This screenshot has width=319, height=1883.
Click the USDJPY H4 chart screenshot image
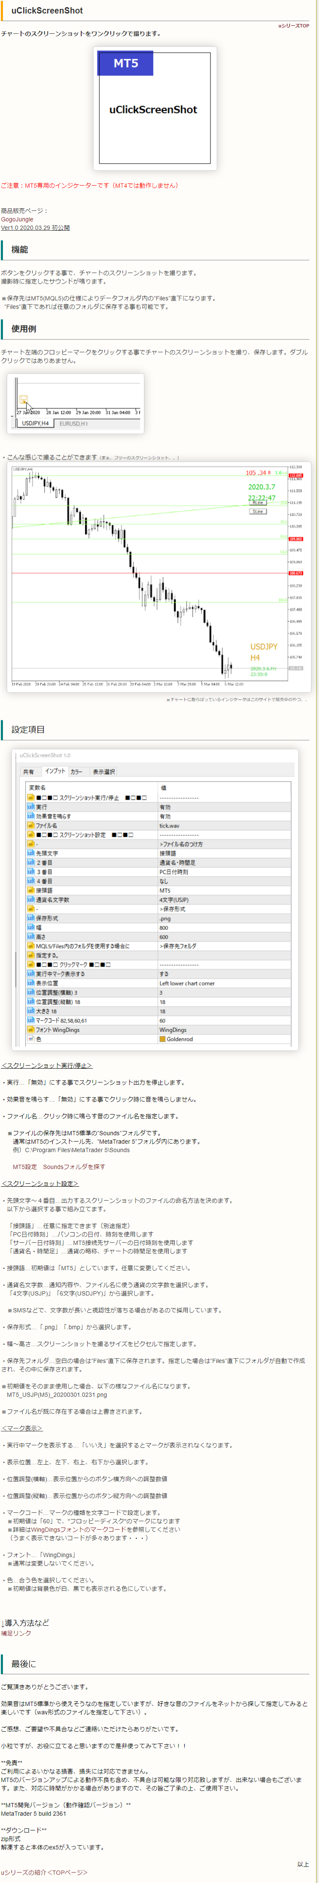click(158, 577)
